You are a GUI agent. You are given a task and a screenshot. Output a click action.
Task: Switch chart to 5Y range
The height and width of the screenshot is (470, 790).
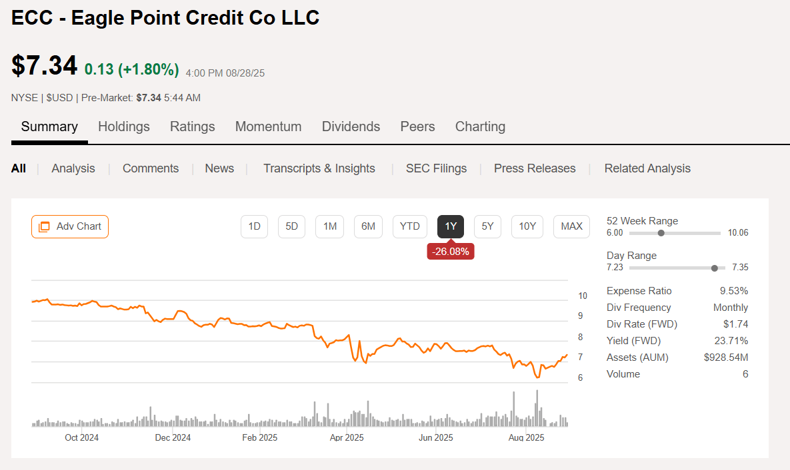coord(487,226)
